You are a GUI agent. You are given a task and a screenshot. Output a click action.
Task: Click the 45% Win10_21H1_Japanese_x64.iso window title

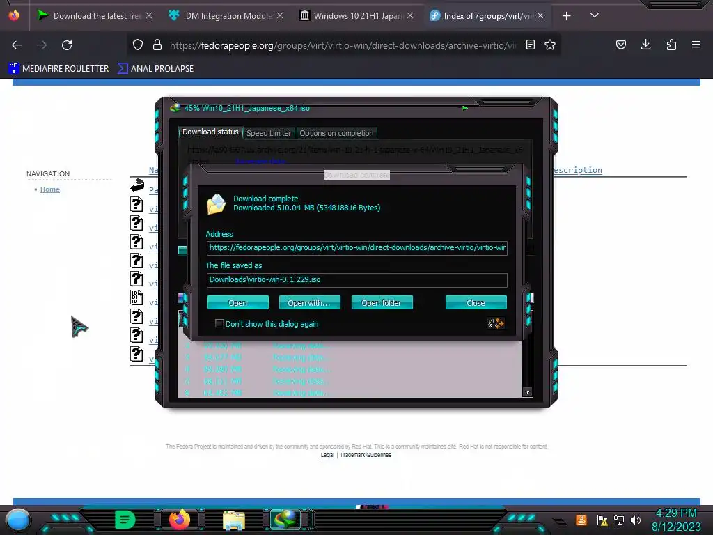247,108
